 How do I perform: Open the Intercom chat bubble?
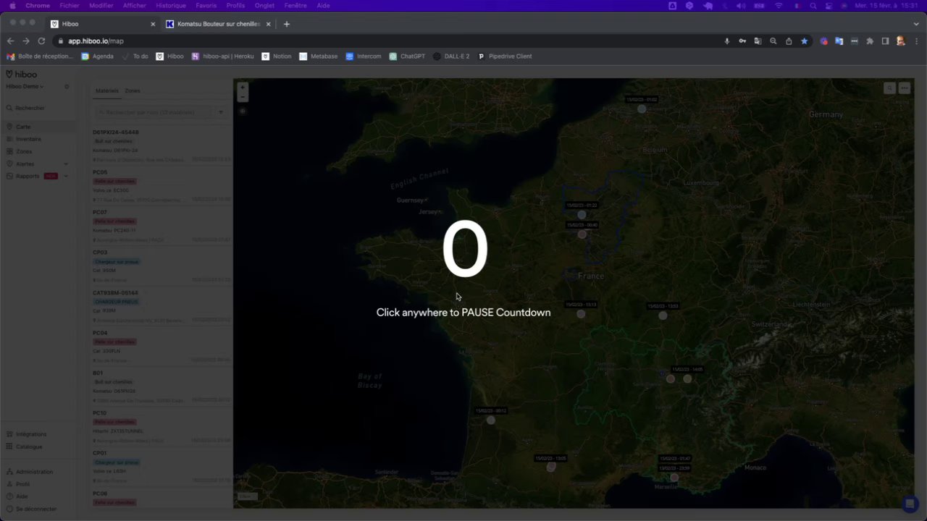pyautogui.click(x=910, y=504)
